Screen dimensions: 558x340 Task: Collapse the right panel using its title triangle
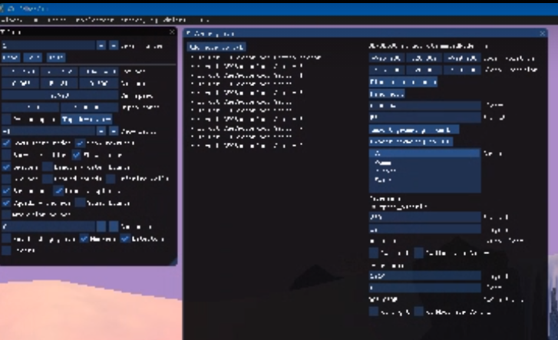[189, 34]
